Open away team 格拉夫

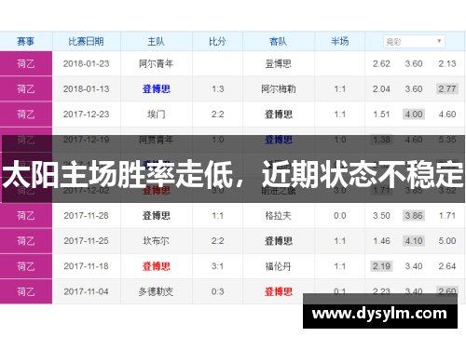(x=279, y=215)
